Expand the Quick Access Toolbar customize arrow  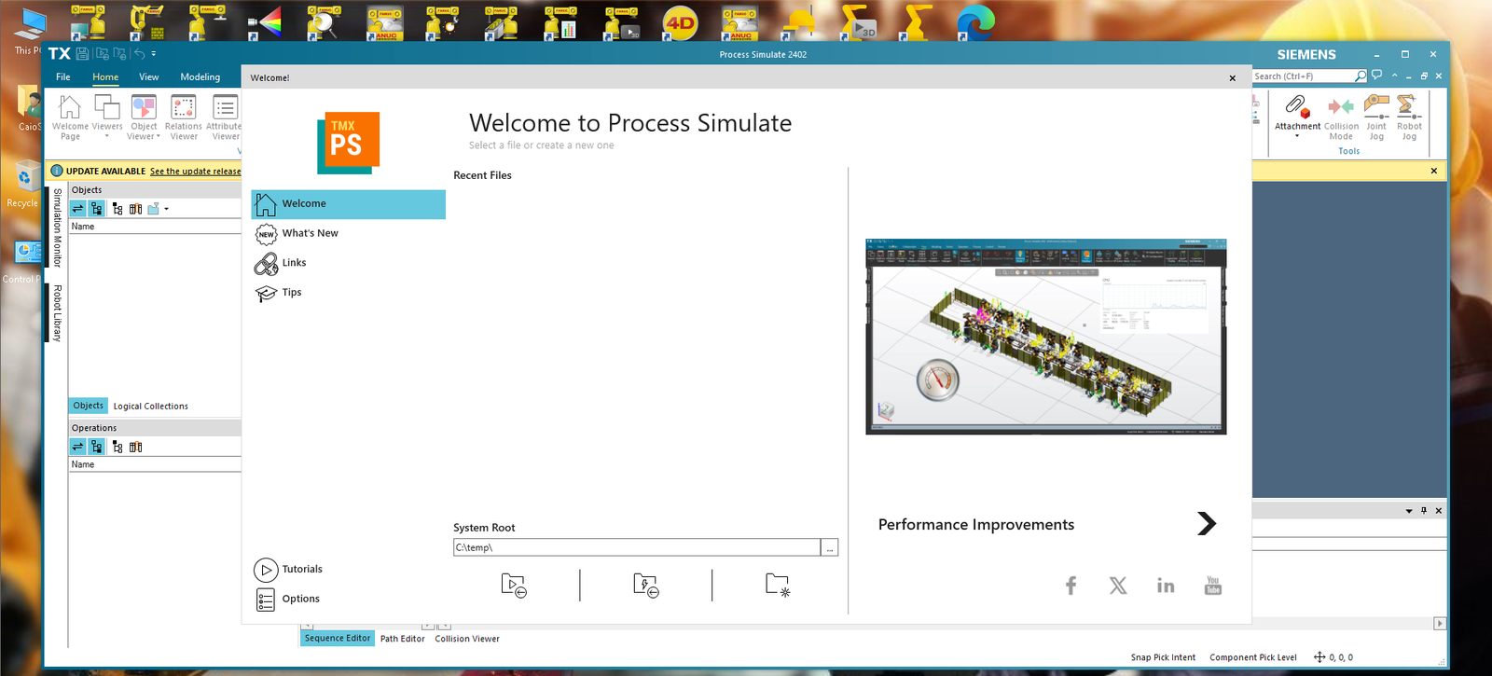pyautogui.click(x=154, y=54)
